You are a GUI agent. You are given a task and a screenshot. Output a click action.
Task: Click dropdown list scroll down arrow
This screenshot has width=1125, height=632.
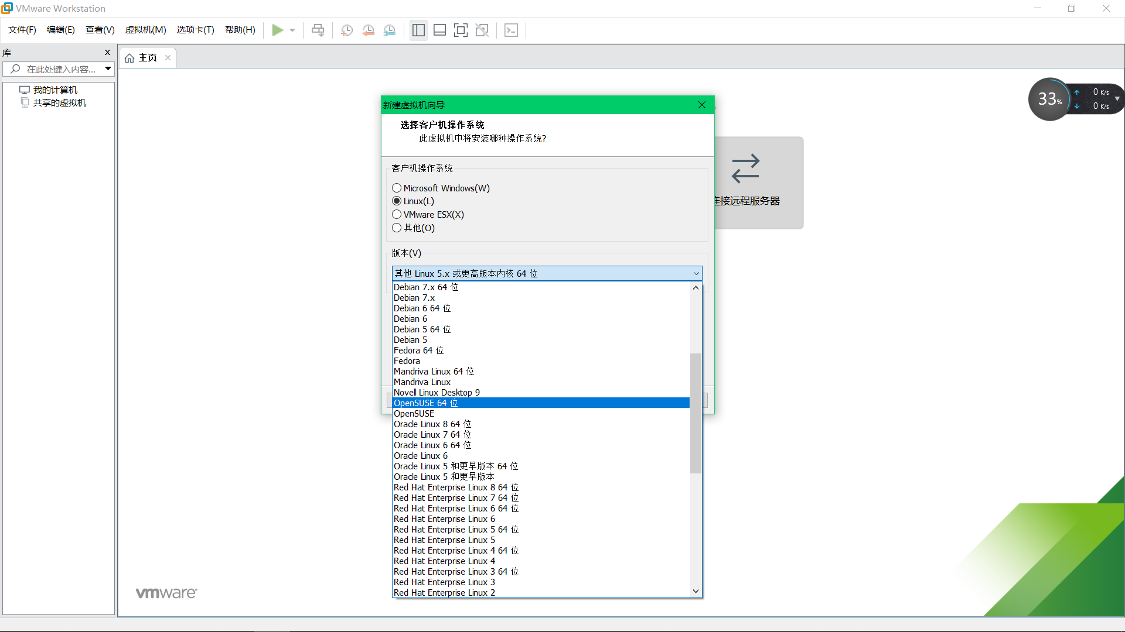click(x=696, y=592)
